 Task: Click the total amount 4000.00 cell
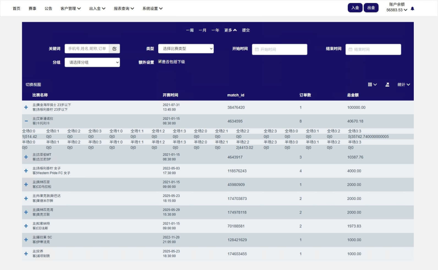tap(354, 171)
